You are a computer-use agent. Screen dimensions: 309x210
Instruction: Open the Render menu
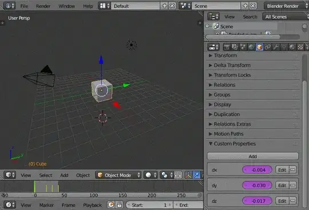click(43, 6)
